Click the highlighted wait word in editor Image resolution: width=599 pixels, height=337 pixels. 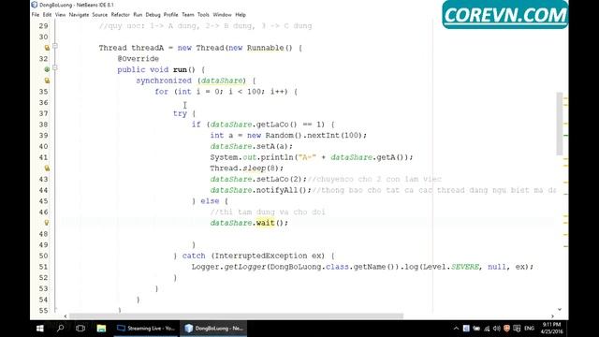point(266,223)
